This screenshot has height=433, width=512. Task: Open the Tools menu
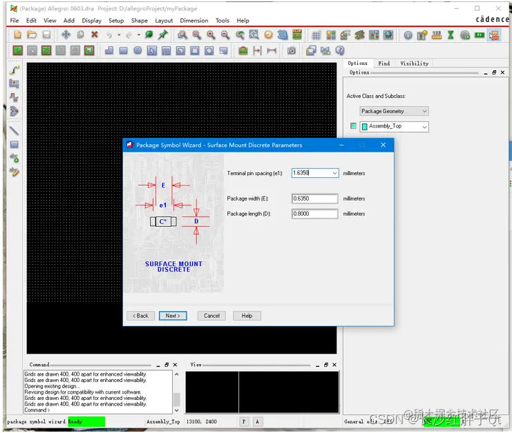[222, 21]
